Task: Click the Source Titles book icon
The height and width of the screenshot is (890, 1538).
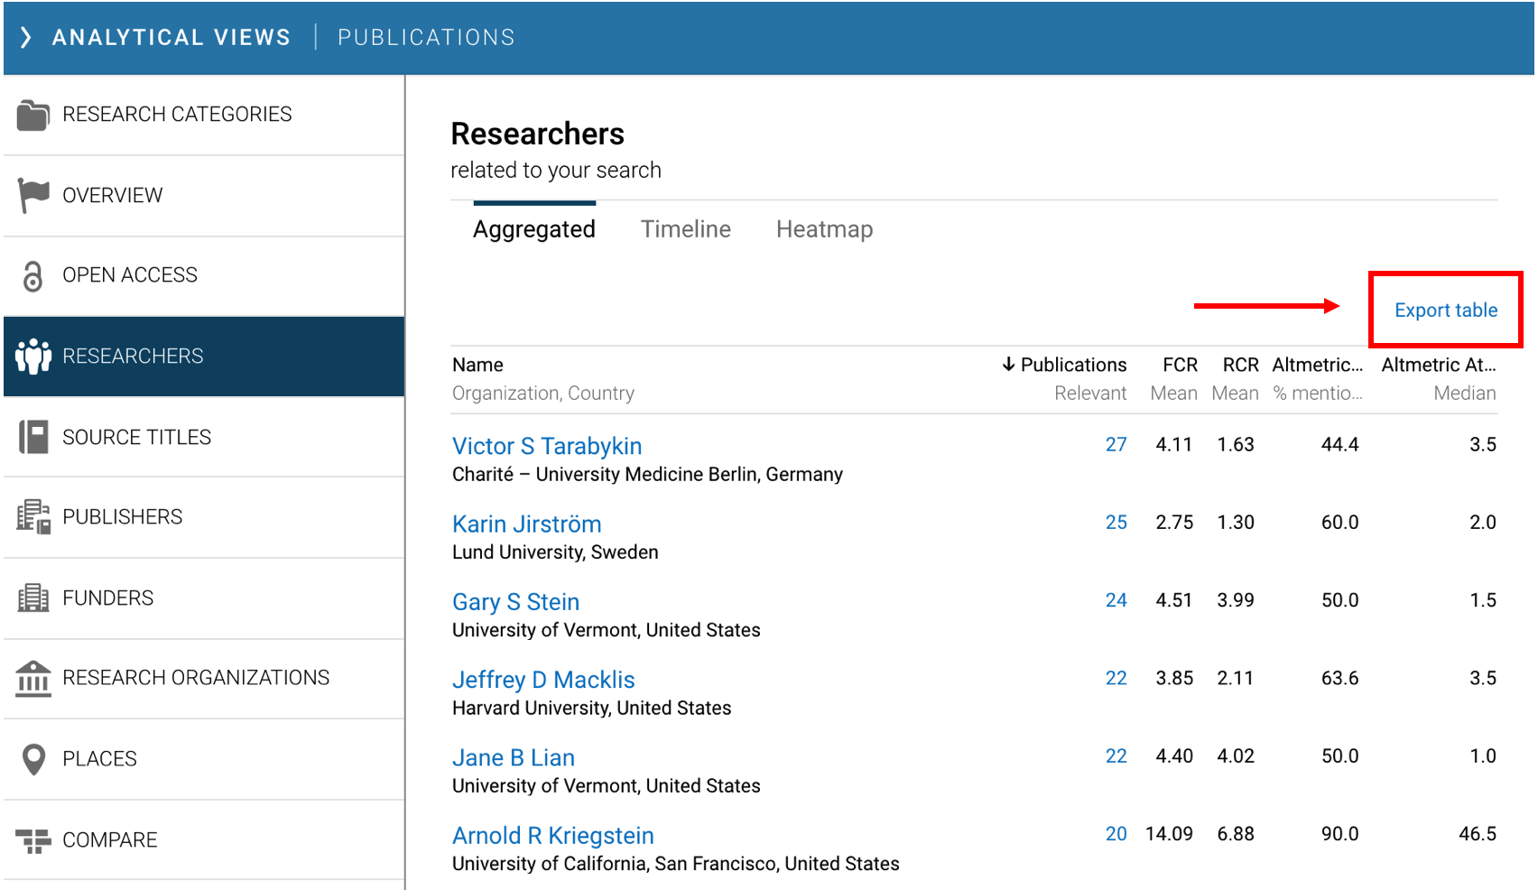Action: (33, 437)
